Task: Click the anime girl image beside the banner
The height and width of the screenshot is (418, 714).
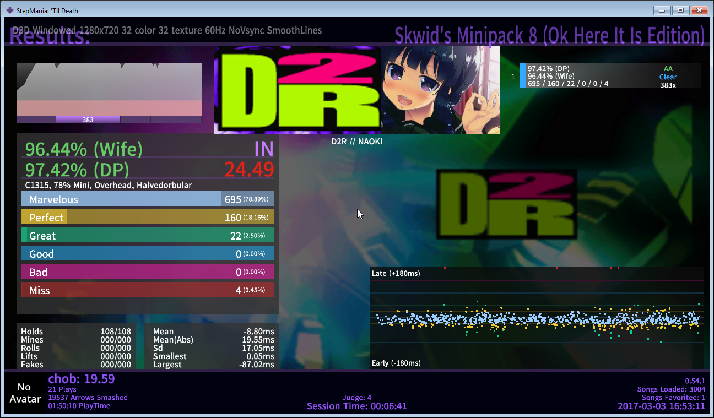Action: click(x=440, y=90)
